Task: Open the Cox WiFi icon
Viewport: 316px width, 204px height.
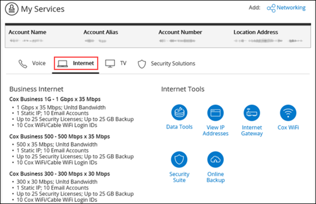Action: [288, 113]
